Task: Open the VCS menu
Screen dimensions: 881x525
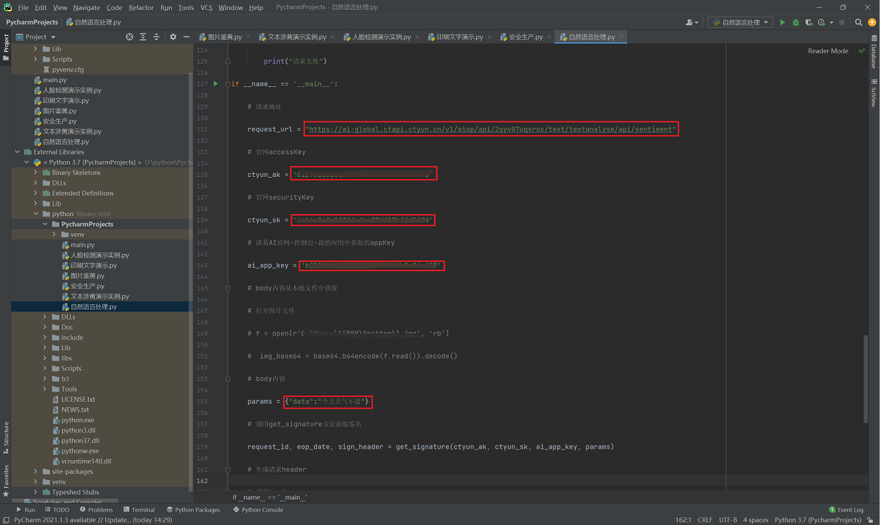Action: (x=206, y=7)
